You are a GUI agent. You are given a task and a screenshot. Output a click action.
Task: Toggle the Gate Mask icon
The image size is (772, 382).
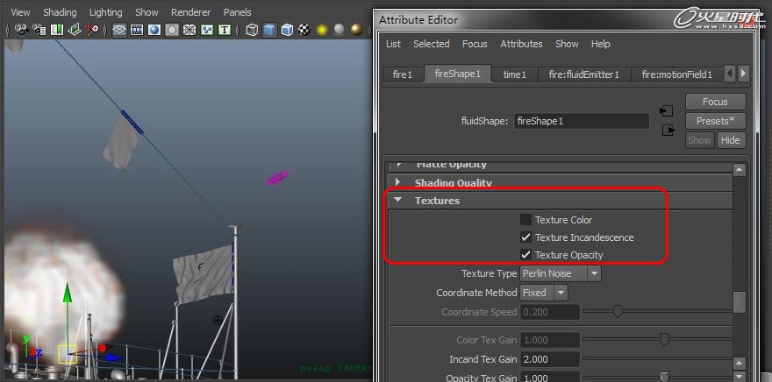[172, 31]
